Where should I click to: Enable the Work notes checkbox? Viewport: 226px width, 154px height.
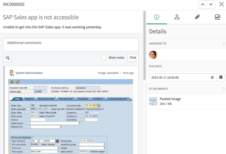[104, 58]
